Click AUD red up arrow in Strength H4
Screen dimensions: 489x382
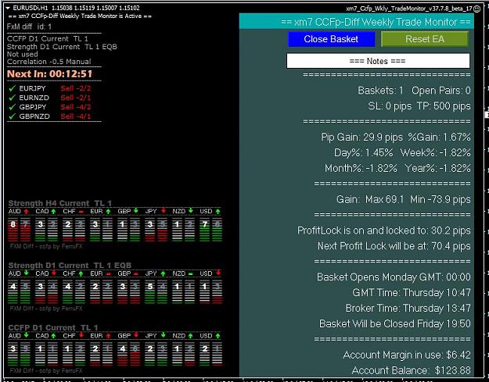click(26, 212)
